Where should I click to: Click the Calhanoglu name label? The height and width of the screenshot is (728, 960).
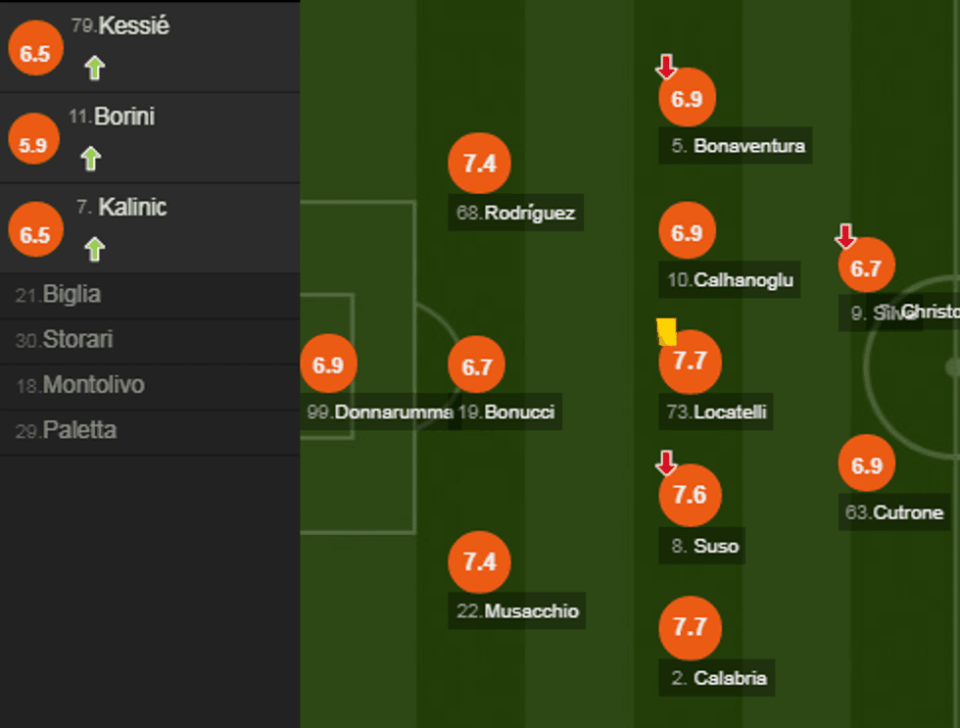(x=732, y=280)
